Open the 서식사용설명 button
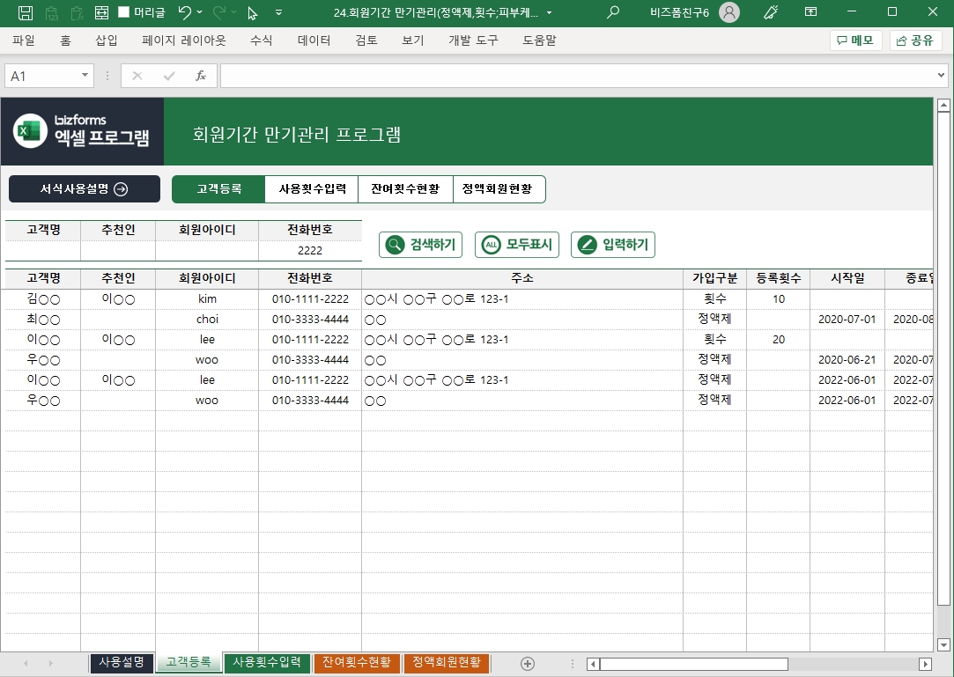This screenshot has height=677, width=954. pyautogui.click(x=85, y=188)
